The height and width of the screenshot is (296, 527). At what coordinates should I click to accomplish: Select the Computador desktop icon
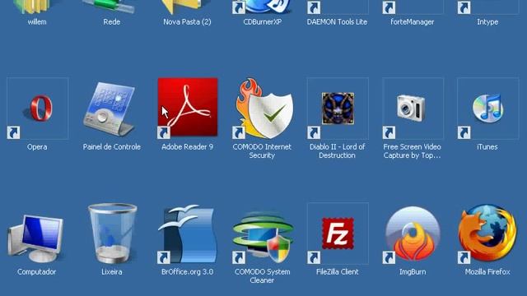36,238
